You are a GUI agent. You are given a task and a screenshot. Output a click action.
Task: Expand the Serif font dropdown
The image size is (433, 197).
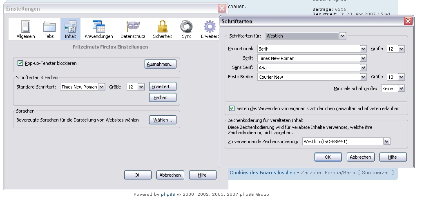pos(312,58)
